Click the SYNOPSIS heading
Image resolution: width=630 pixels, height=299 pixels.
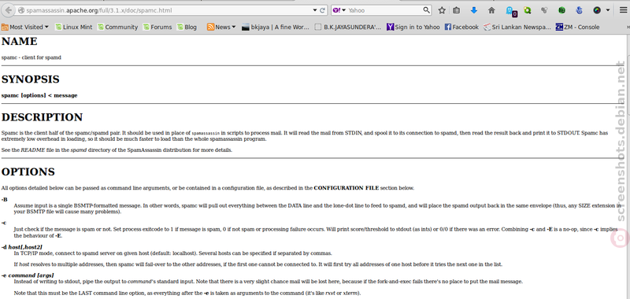31,79
